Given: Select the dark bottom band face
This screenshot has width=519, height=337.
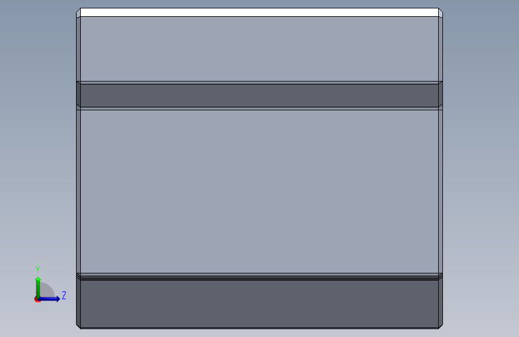Looking at the screenshot, I should click(x=260, y=304).
